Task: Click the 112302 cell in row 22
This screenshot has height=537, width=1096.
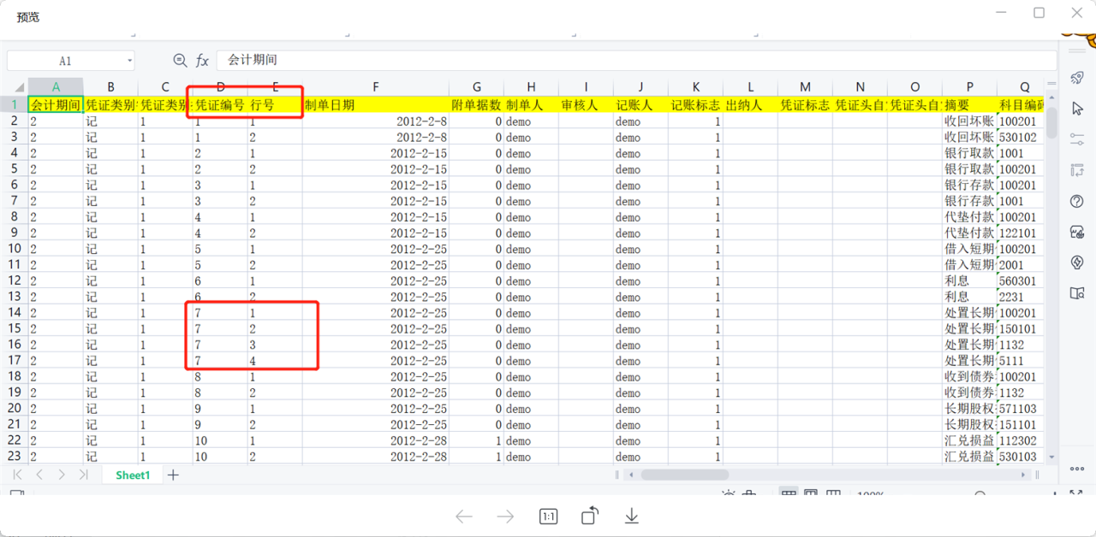Action: click(x=1021, y=440)
